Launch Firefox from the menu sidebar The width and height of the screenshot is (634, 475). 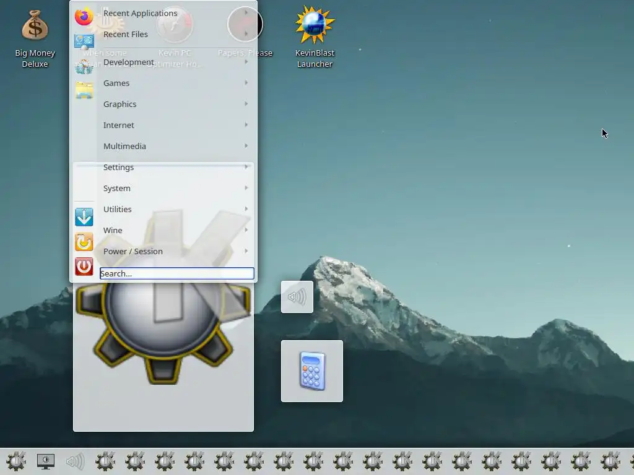[84, 17]
